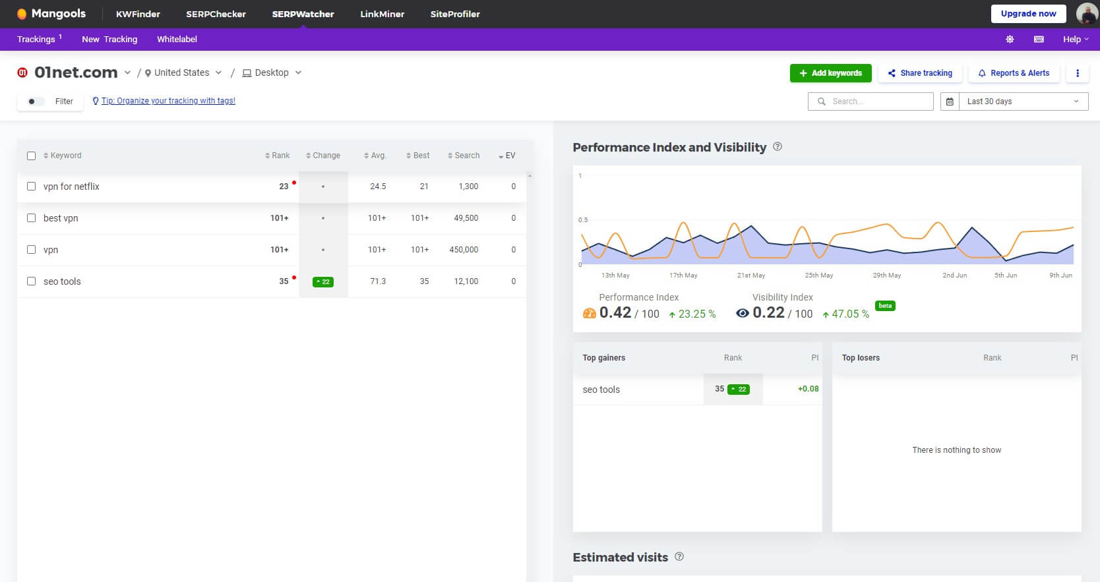Click Add keywords button
1100x582 pixels.
click(830, 73)
